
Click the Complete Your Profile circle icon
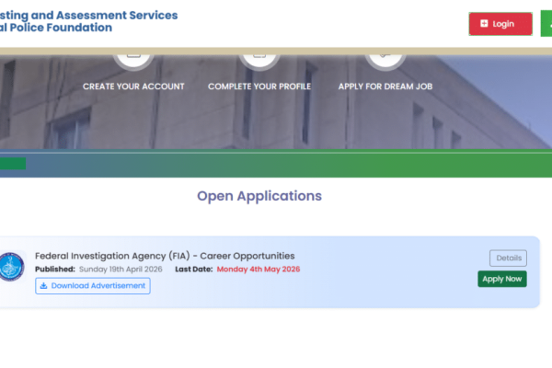coord(259,62)
